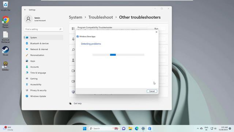Select the text document icon on the desktop
234x132 pixels.
[x=5, y=37]
